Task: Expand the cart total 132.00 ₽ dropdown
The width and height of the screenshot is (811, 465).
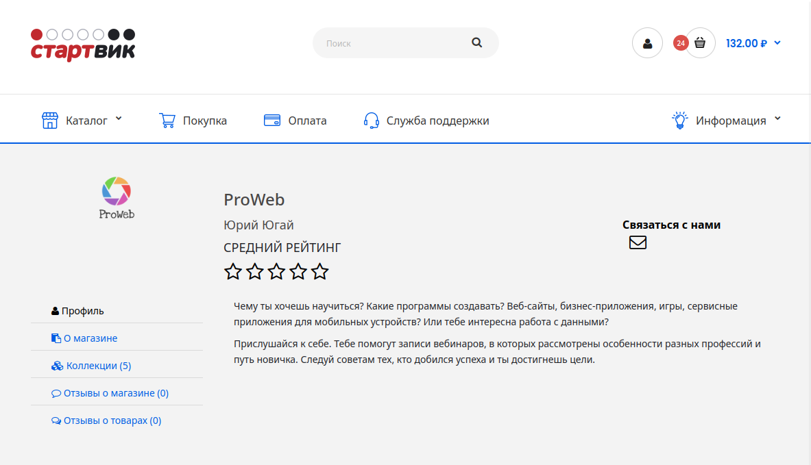Action: tap(777, 43)
